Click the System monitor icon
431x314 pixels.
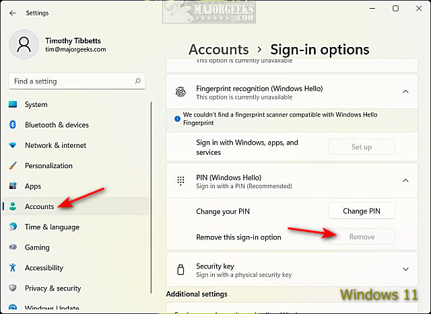click(13, 104)
